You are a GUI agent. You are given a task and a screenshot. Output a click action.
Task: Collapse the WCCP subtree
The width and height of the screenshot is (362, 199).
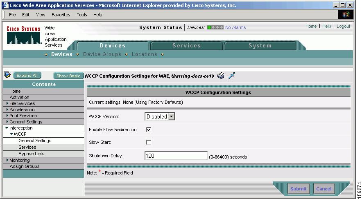11,134
